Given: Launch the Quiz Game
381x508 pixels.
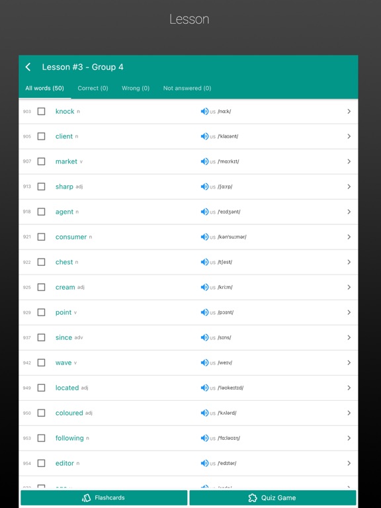Looking at the screenshot, I should 273,497.
